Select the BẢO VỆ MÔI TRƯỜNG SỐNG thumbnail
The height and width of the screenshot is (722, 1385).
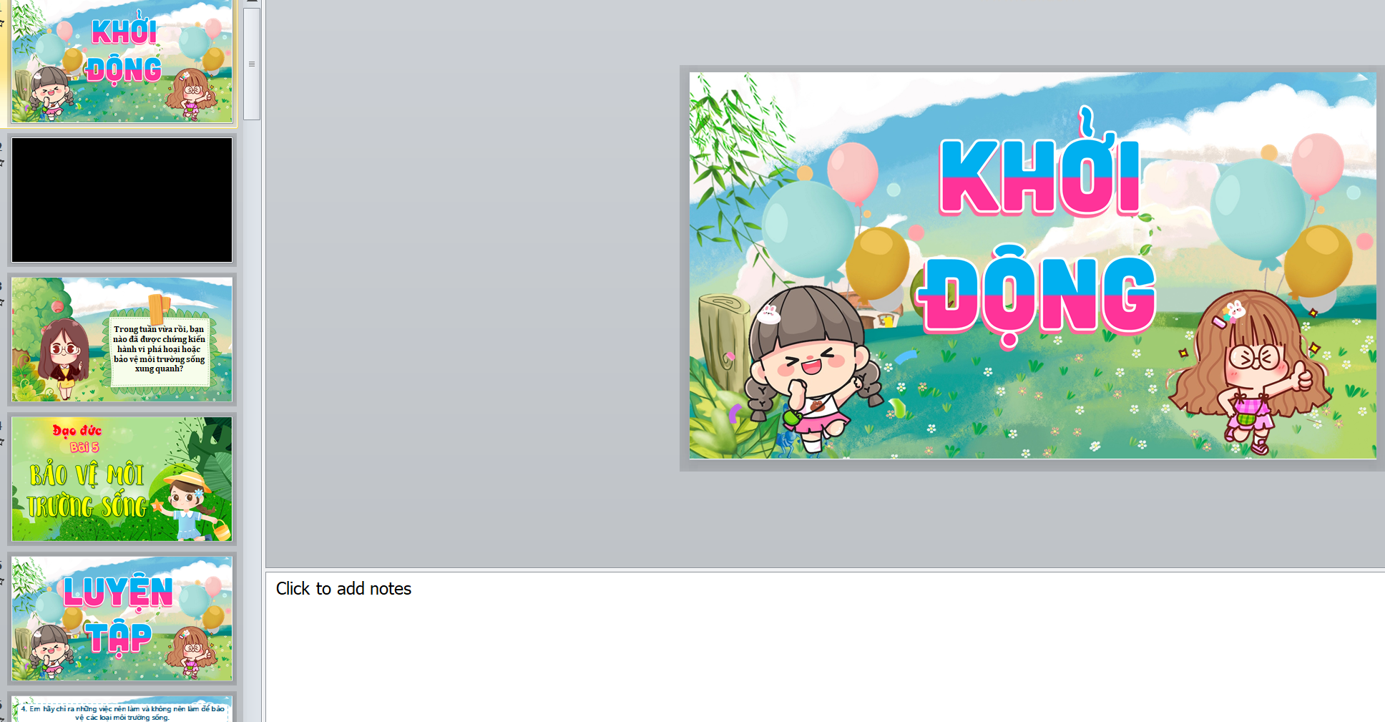[x=122, y=479]
